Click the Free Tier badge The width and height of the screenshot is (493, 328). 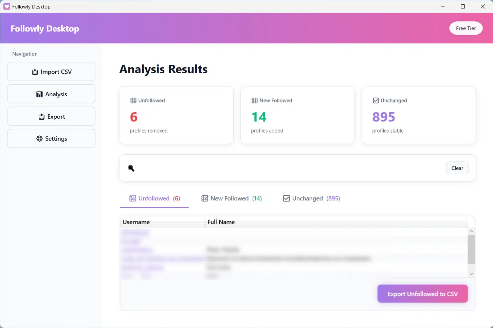pyautogui.click(x=466, y=28)
